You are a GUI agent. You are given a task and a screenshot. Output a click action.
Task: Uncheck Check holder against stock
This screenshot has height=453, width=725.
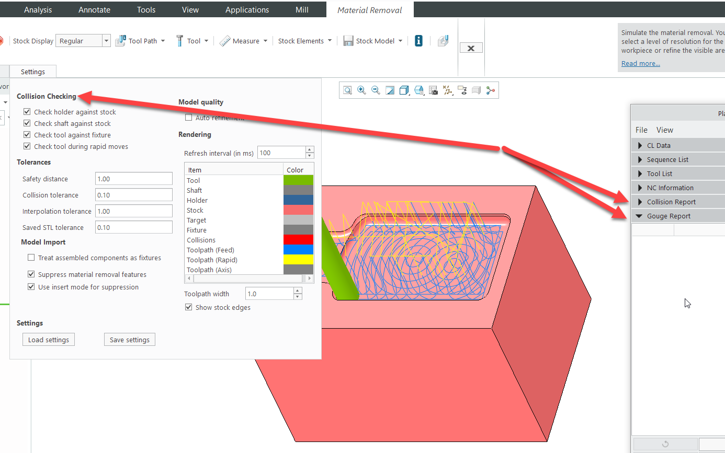click(27, 111)
